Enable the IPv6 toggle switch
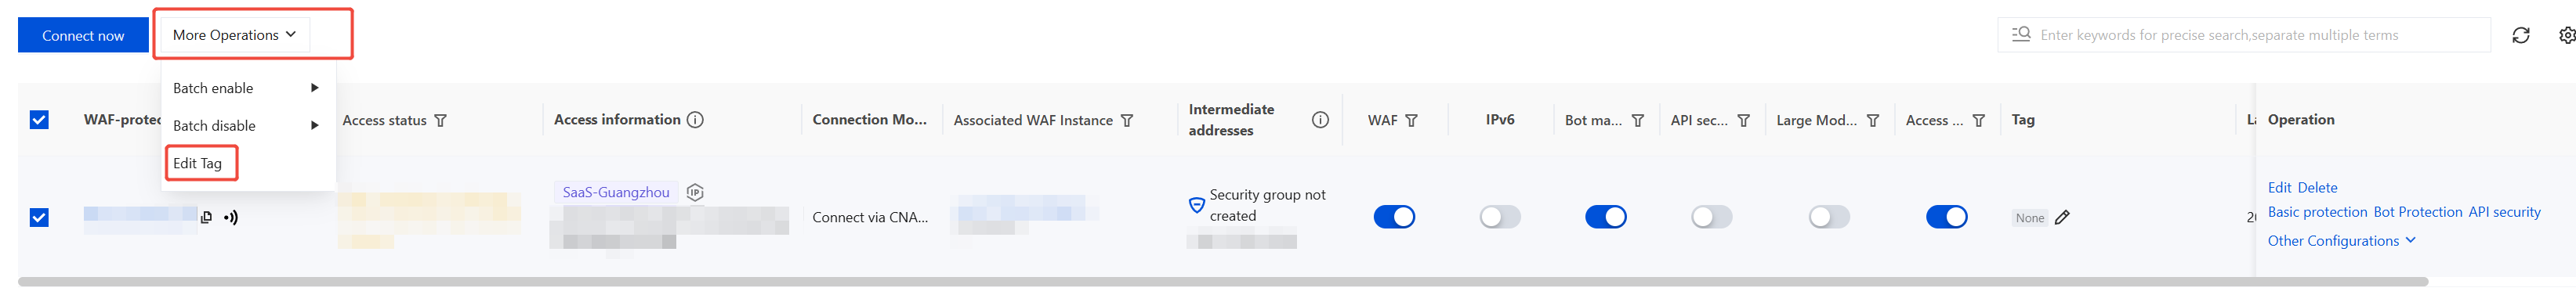Screen dimensions: 2576x295 [1500, 217]
